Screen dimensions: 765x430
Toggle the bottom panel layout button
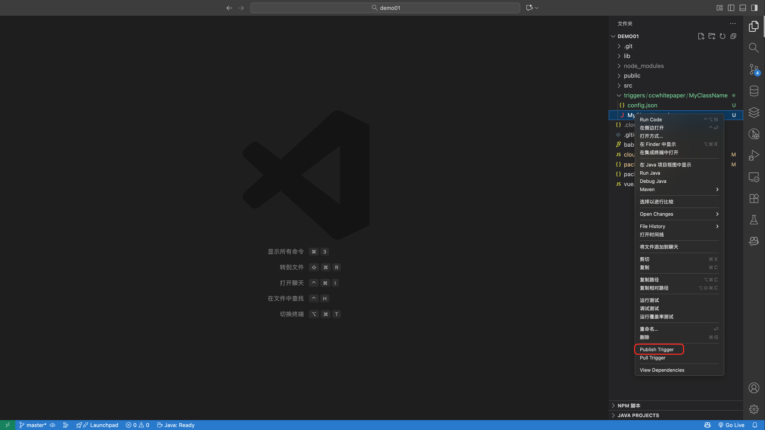tap(742, 8)
